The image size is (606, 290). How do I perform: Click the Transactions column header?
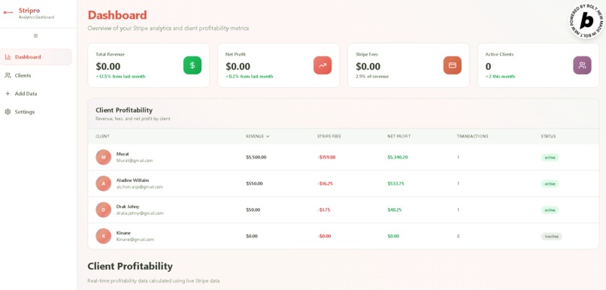(x=472, y=136)
